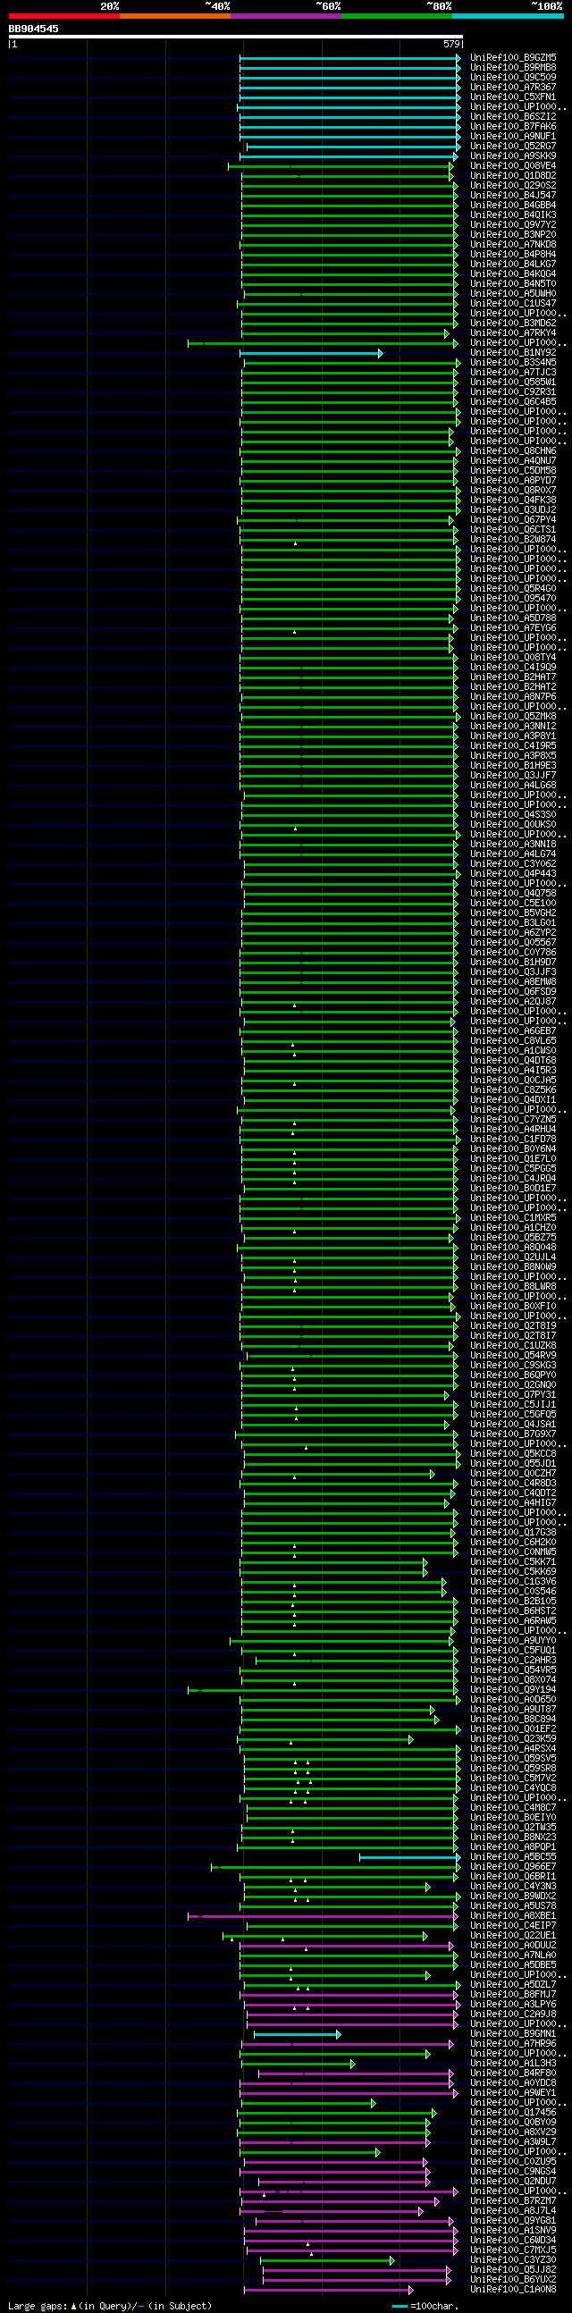Select hit label UniRef100_A7HR96
The image size is (572, 2313).
click(x=513, y=2044)
